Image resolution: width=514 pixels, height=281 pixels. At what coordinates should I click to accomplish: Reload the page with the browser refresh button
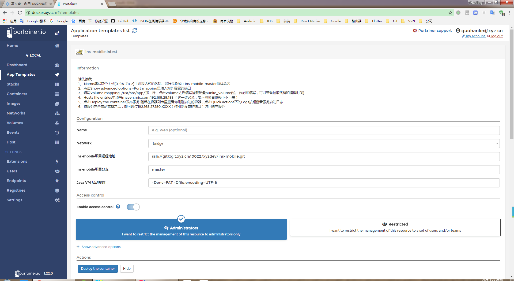[20, 13]
